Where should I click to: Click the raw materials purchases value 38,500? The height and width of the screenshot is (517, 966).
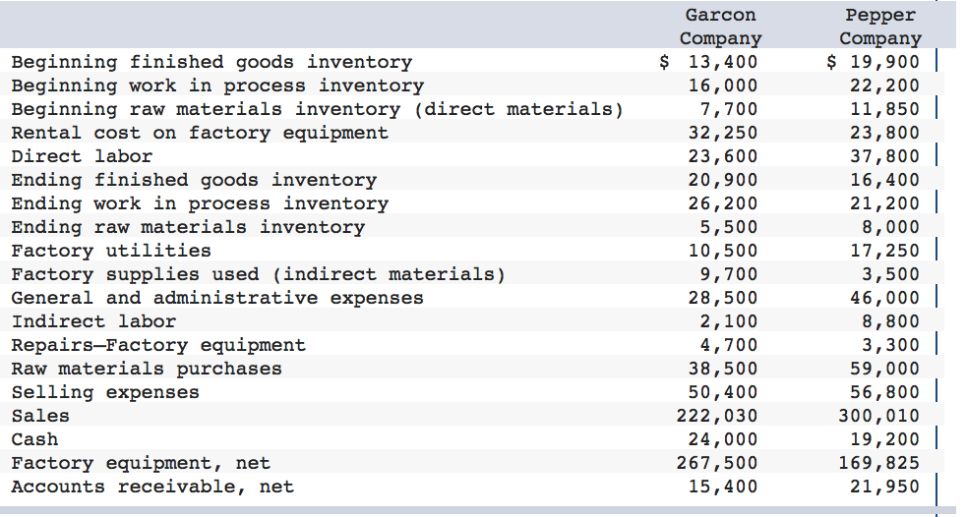[x=723, y=369]
